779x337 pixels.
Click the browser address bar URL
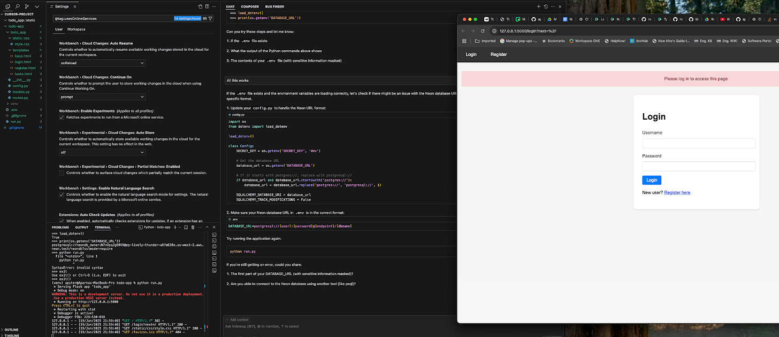coord(528,31)
